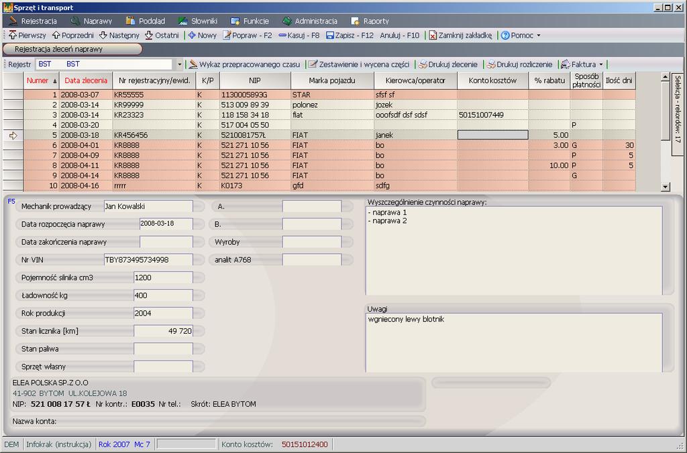Click Zapisz - F12 save button
687x453 pixels.
coord(350,36)
